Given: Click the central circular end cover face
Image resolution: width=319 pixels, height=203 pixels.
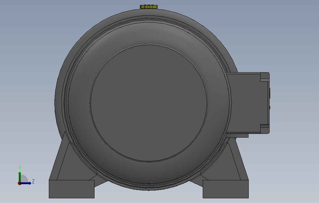Looking at the screenshot, I should click(x=149, y=103).
